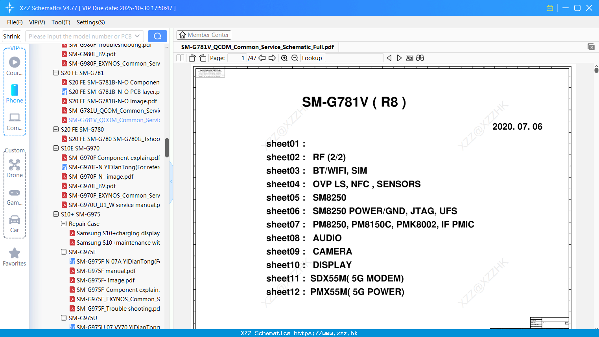Click the blue search button
The width and height of the screenshot is (599, 337).
coord(157,36)
